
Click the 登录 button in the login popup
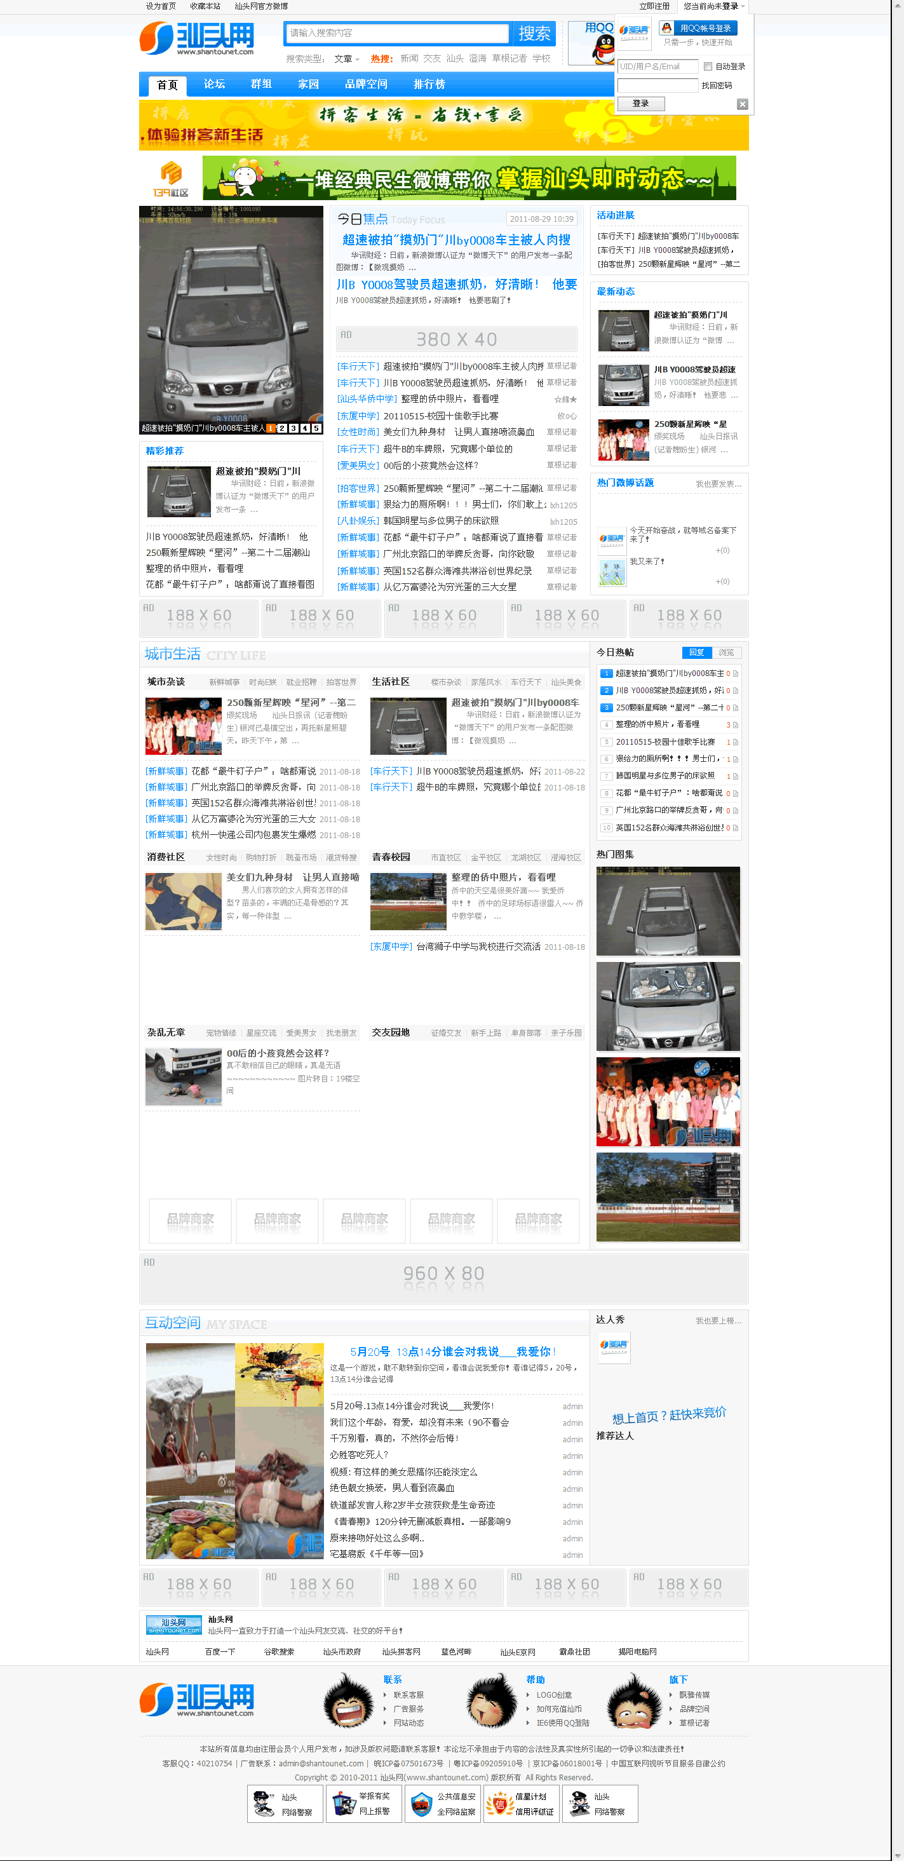640,104
